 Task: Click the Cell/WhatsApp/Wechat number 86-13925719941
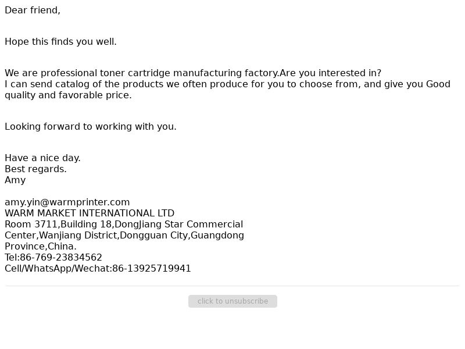pyautogui.click(x=152, y=269)
